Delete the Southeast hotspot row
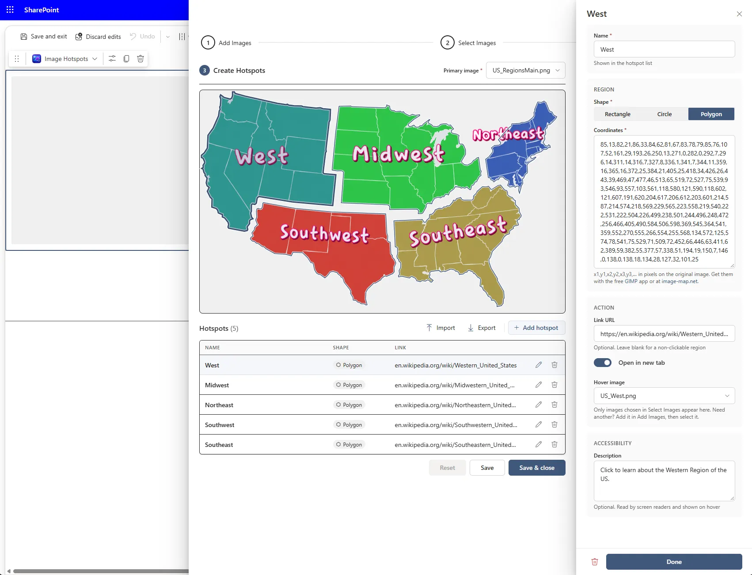 pos(555,444)
